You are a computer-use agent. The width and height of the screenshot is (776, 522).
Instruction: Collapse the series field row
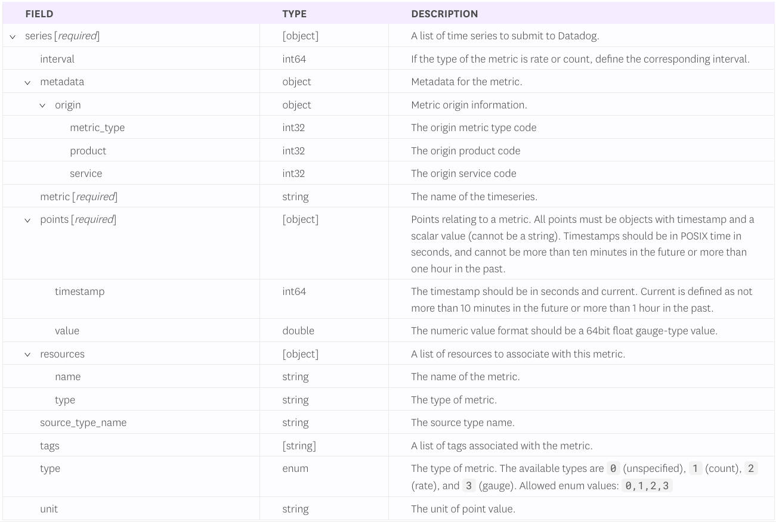click(12, 36)
